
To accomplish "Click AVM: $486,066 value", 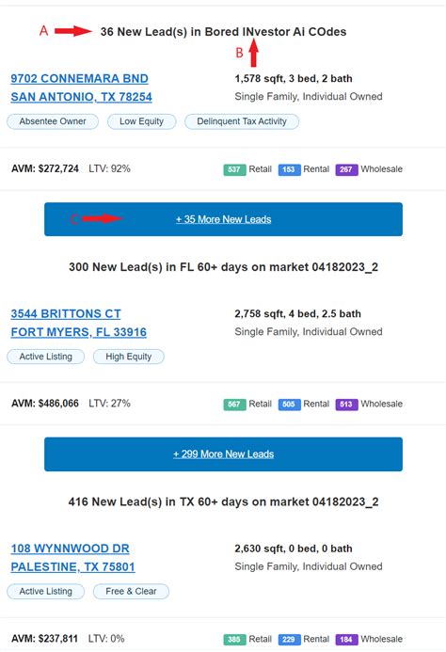I will coord(45,404).
